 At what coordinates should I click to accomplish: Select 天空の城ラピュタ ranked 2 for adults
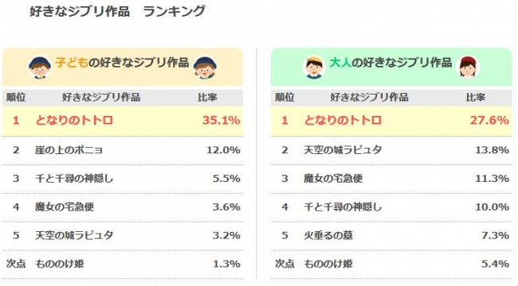343,150
